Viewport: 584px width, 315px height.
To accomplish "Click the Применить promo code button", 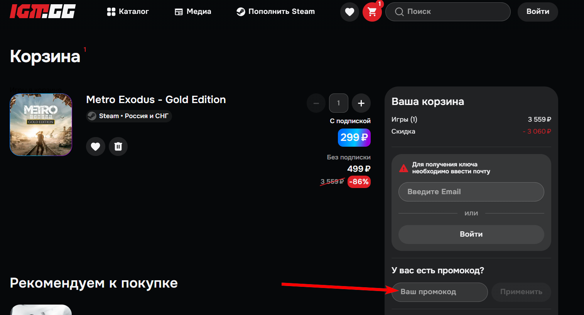I will (x=521, y=292).
